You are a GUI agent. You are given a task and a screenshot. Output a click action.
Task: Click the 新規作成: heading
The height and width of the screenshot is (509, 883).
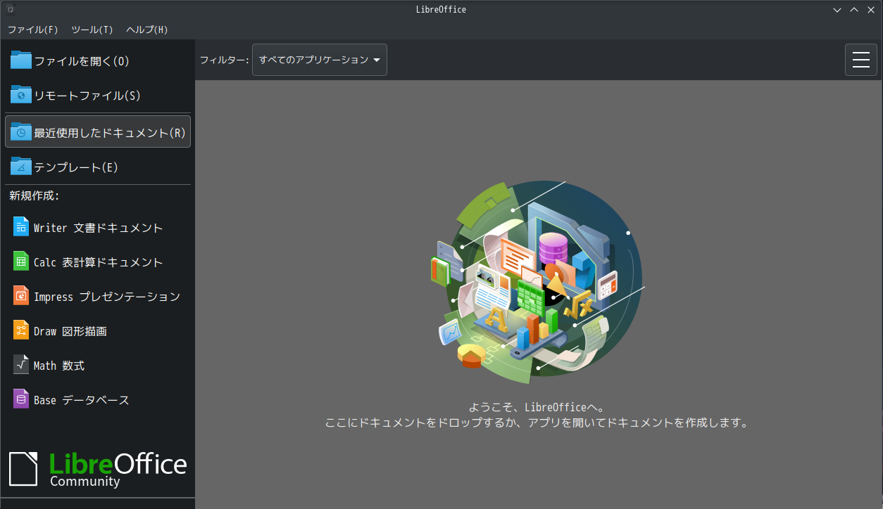coord(35,195)
